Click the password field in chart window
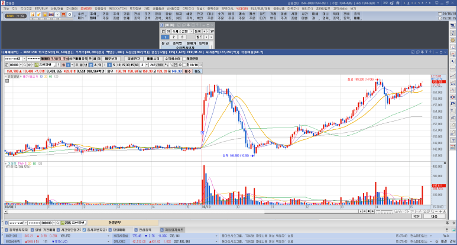 click(34, 59)
